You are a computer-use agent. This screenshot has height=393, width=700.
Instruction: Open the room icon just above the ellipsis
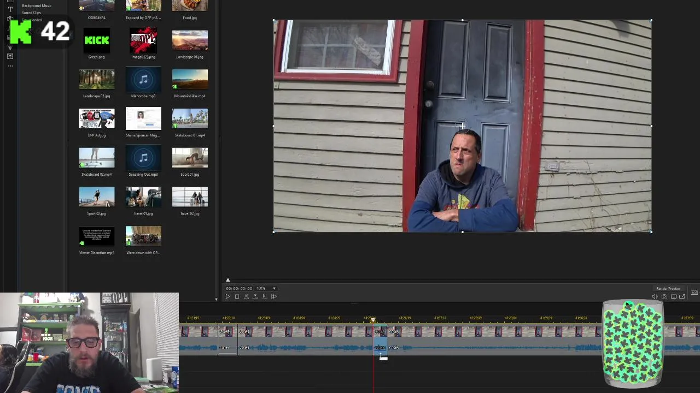(x=10, y=56)
